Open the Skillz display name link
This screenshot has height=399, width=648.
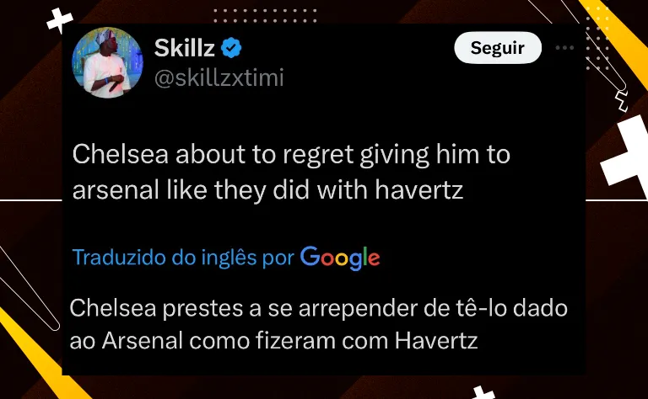[x=184, y=48]
